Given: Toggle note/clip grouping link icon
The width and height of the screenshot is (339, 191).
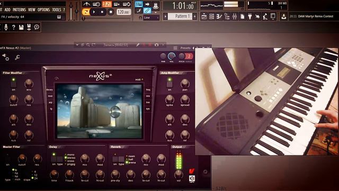Looking at the screenshot, I should [x=147, y=11].
